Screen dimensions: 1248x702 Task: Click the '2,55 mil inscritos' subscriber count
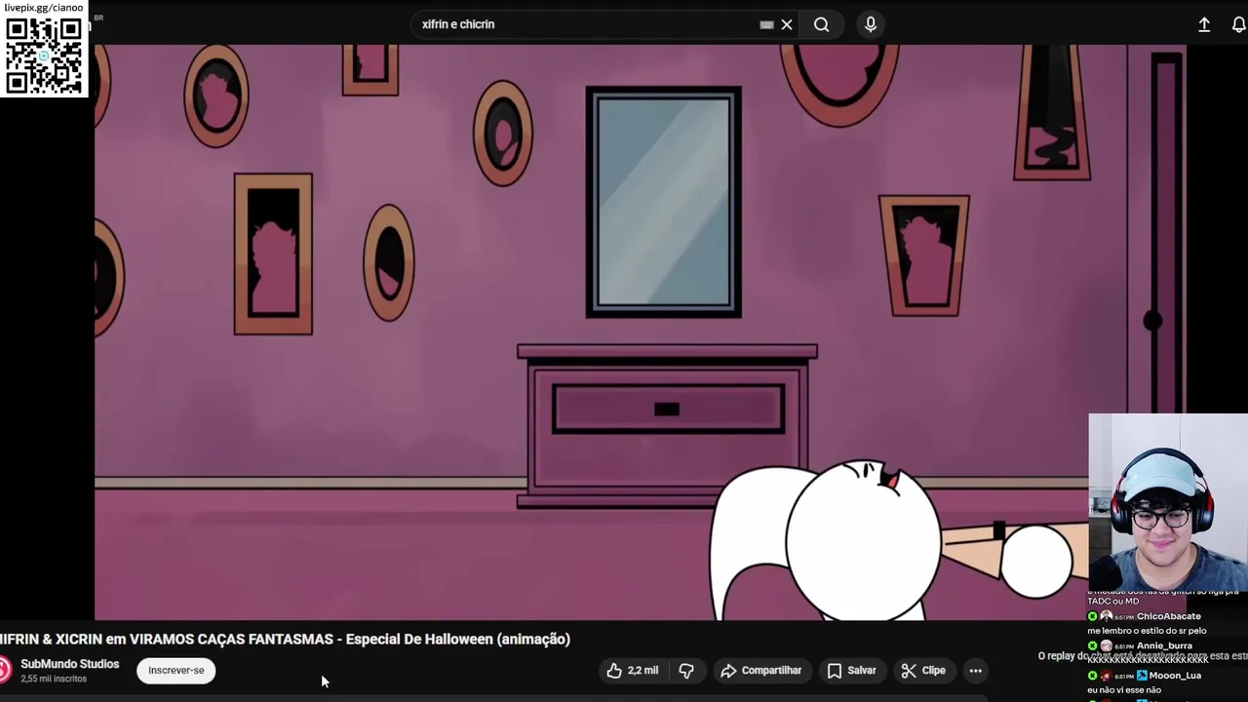point(54,679)
